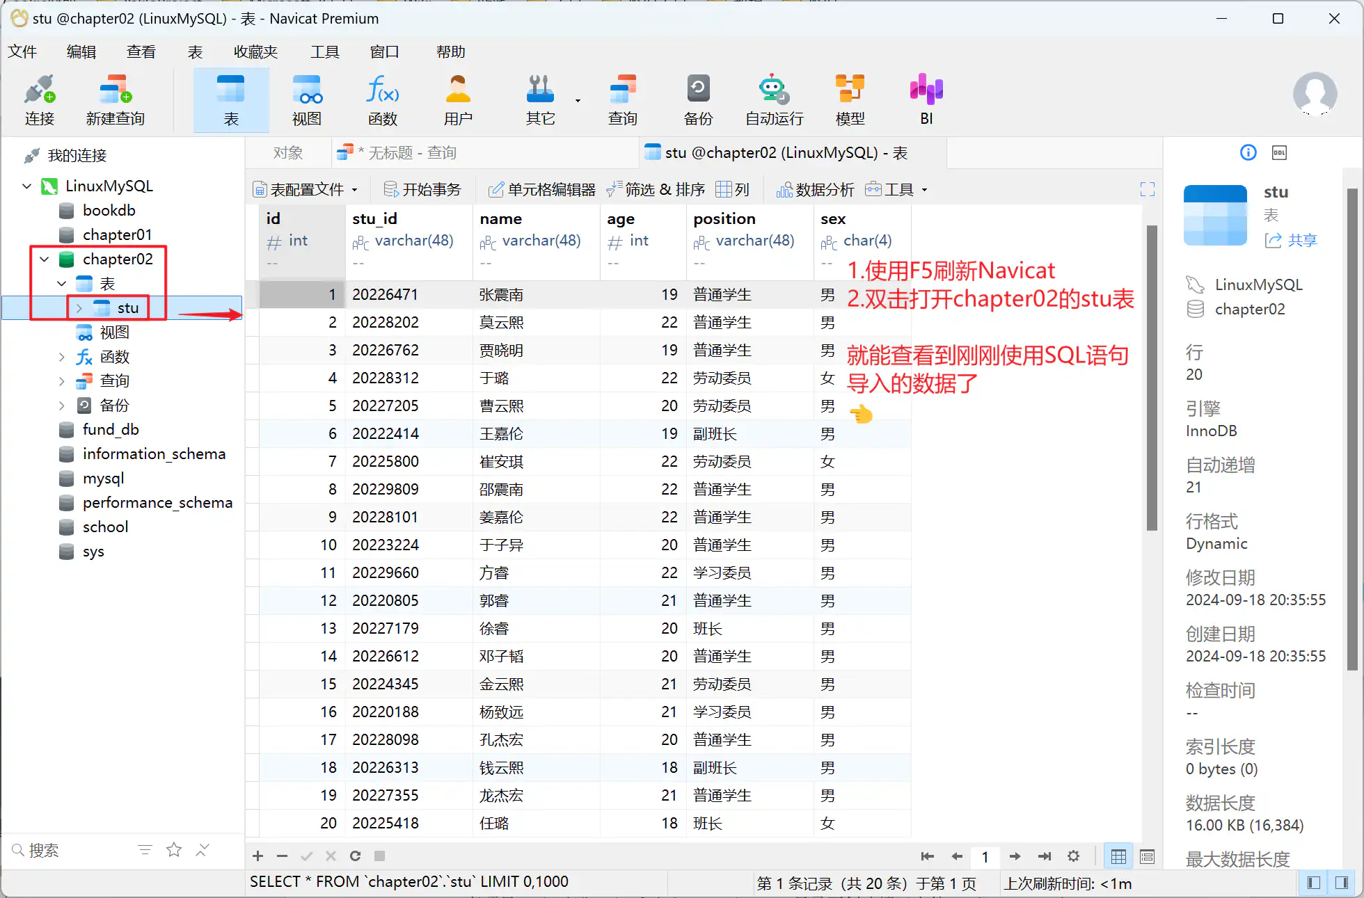
Task: Switch to form view
Action: [x=1148, y=857]
